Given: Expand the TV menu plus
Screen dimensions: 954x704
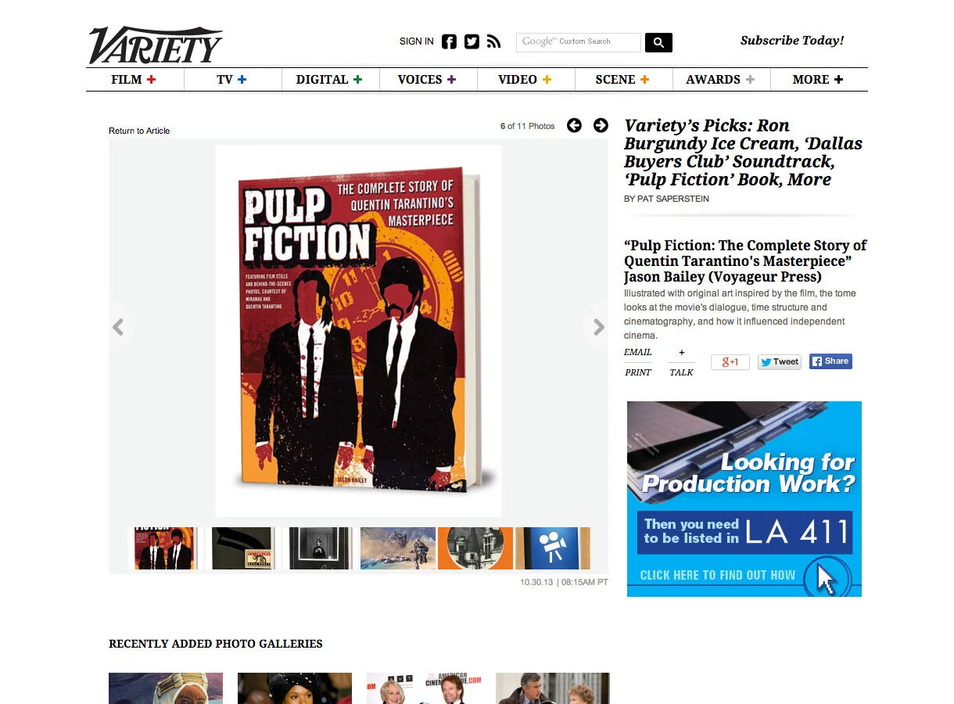Looking at the screenshot, I should 242,80.
